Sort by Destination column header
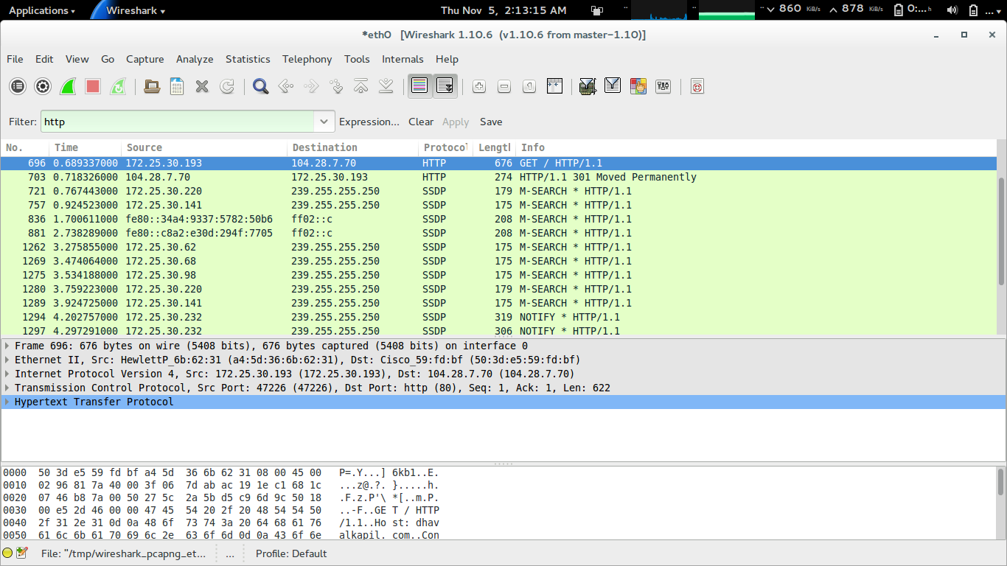1007x566 pixels. click(352, 147)
